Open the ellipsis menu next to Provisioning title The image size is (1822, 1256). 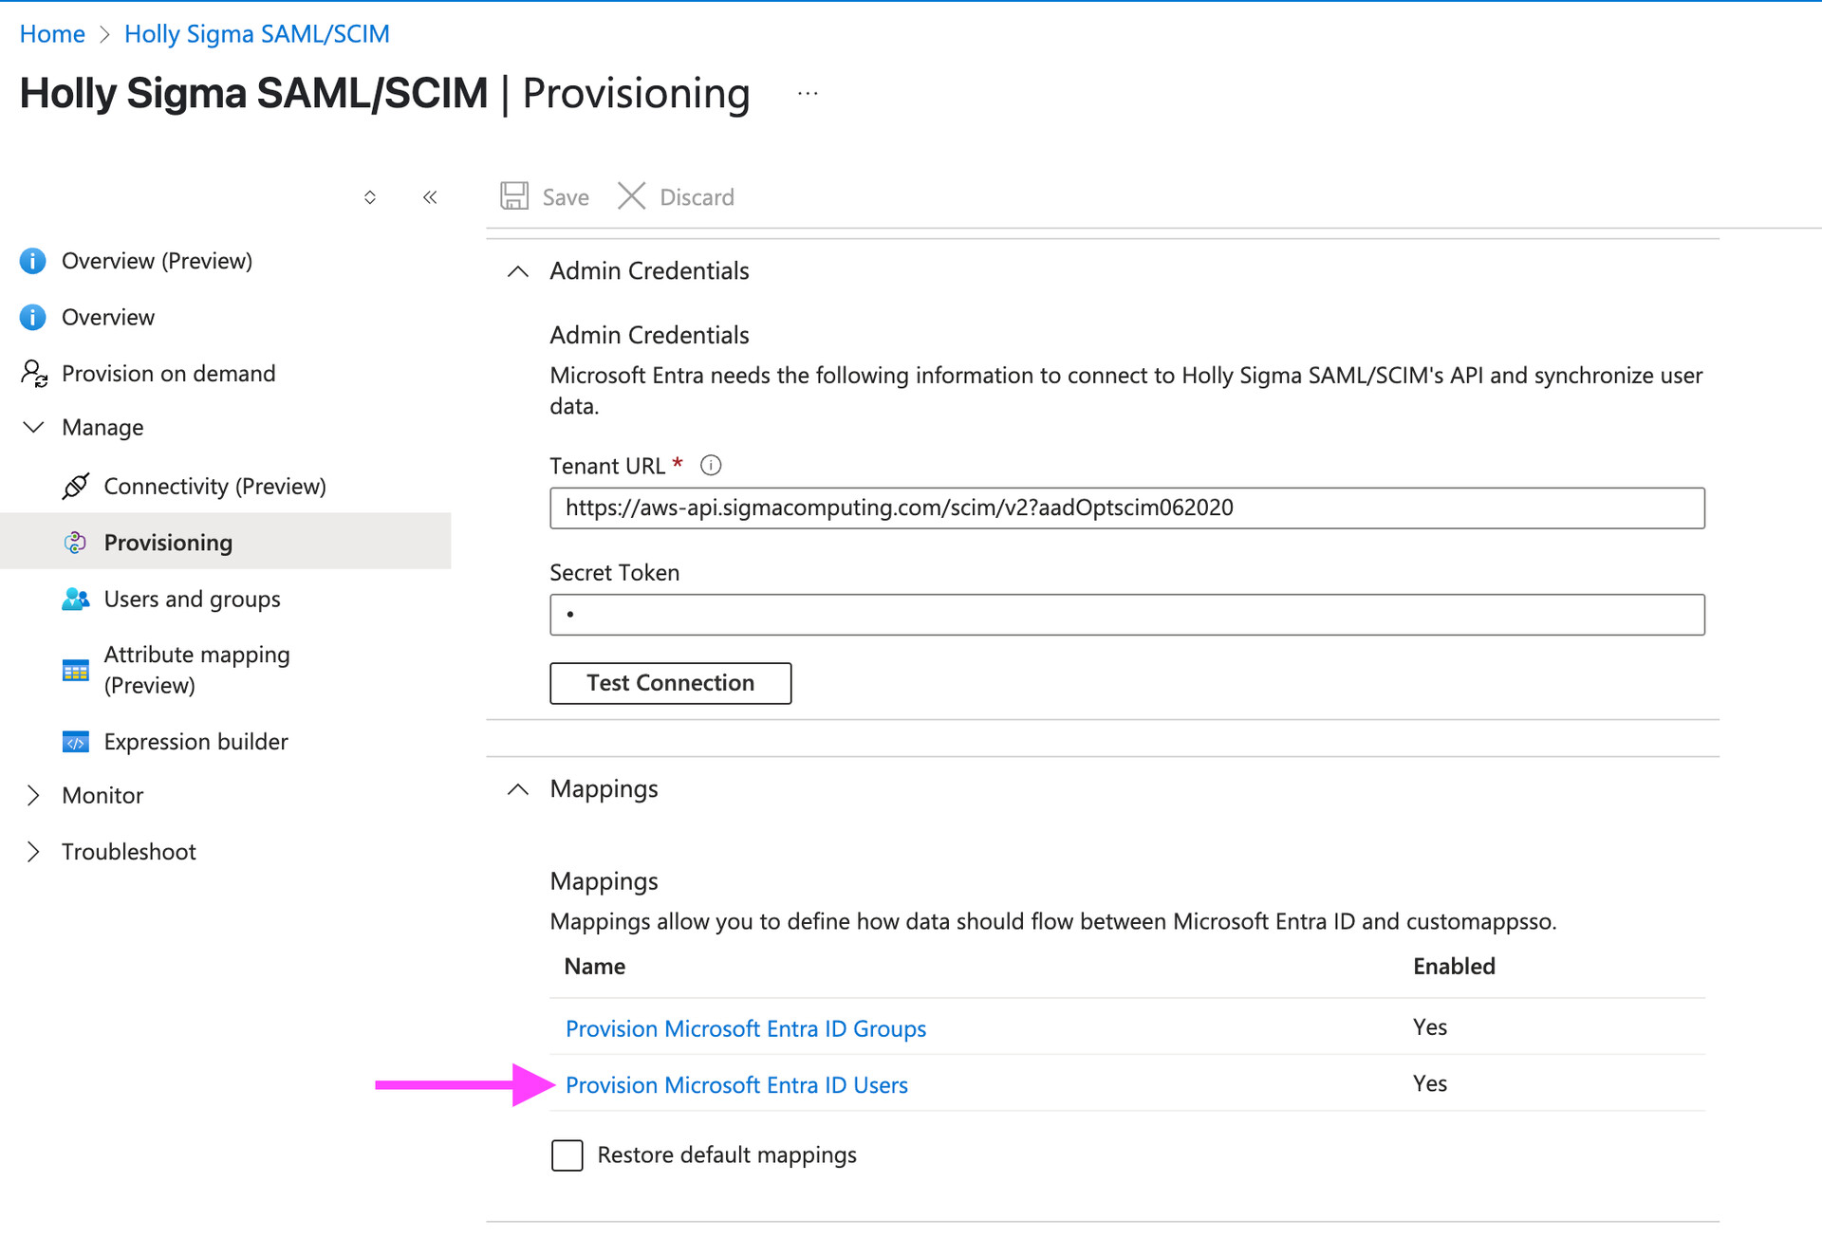click(808, 92)
